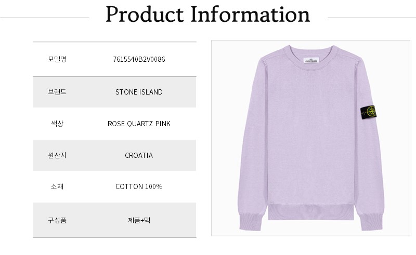Select the STONE ISLAND brand value

click(139, 92)
